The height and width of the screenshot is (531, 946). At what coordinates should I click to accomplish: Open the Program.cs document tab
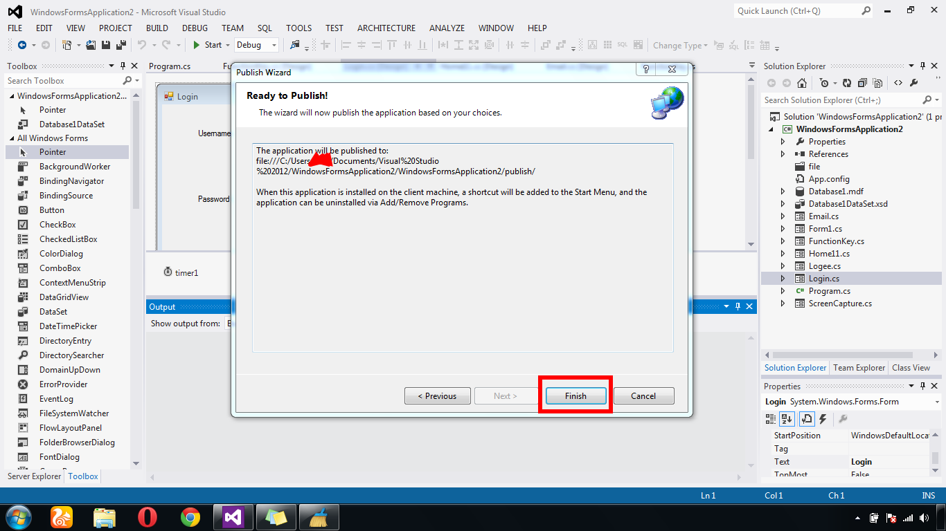pos(170,66)
